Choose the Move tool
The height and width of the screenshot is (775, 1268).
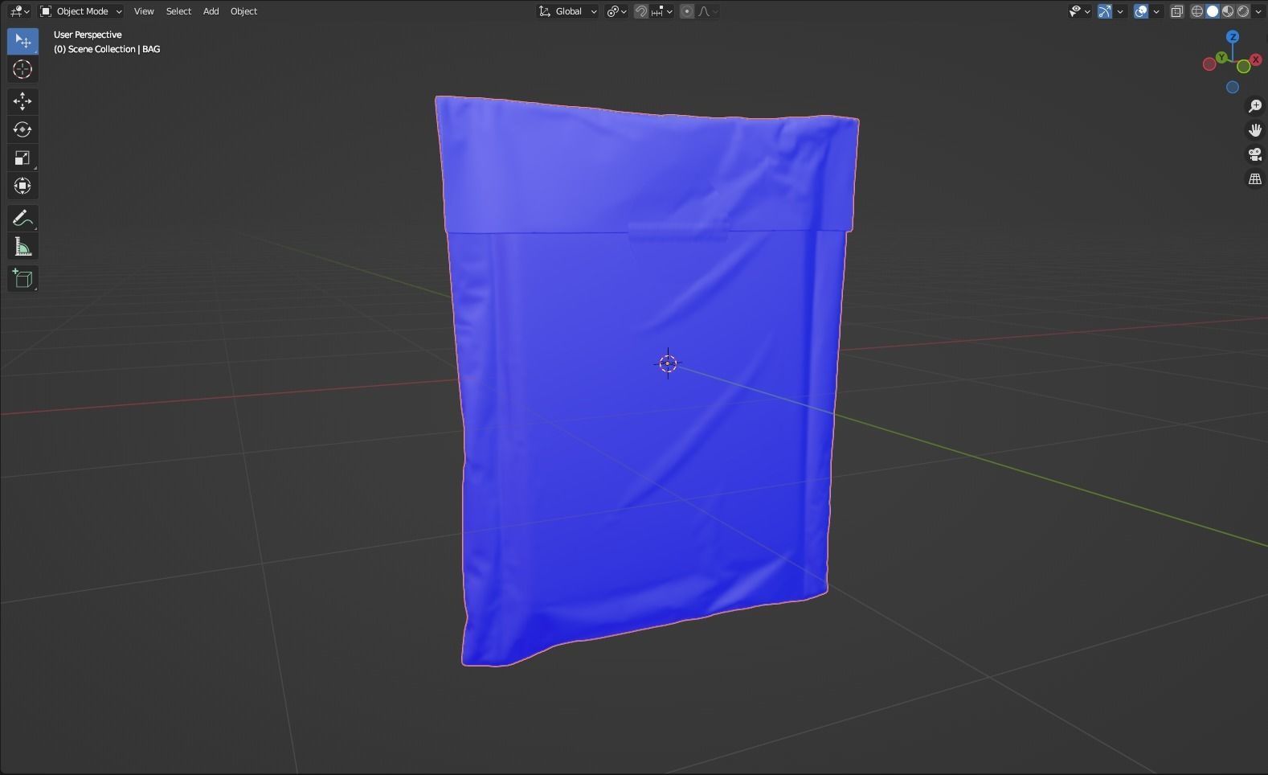[x=22, y=100]
